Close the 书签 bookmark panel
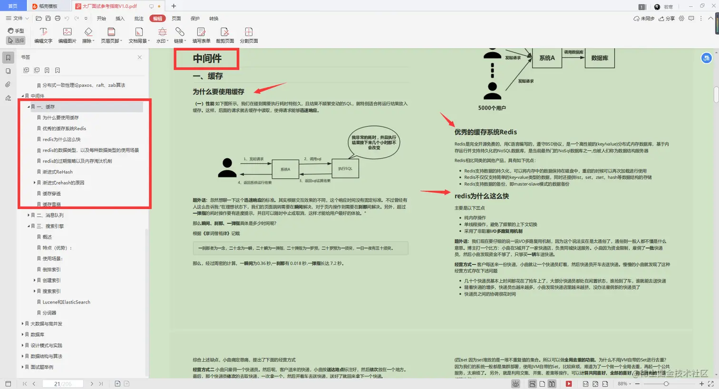 [x=139, y=57]
